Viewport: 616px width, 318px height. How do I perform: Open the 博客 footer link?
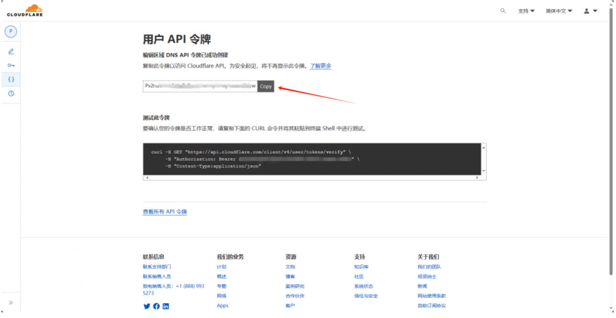click(290, 276)
